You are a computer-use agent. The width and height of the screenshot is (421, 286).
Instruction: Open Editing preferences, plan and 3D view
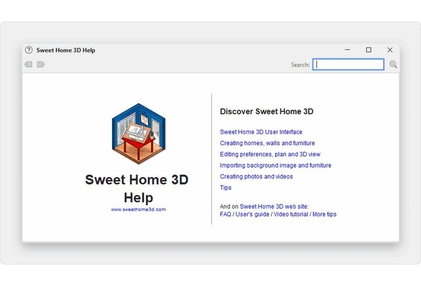point(270,154)
